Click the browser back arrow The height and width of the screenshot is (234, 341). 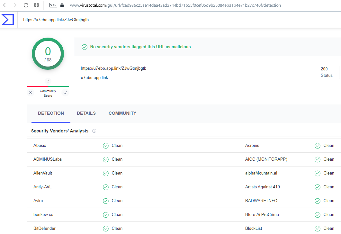[x=4, y=5]
